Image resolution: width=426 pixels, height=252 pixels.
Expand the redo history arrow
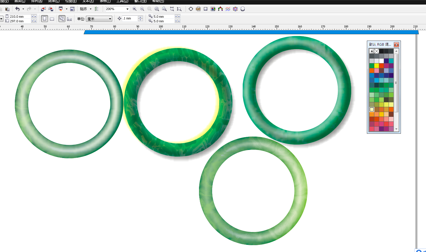35,9
